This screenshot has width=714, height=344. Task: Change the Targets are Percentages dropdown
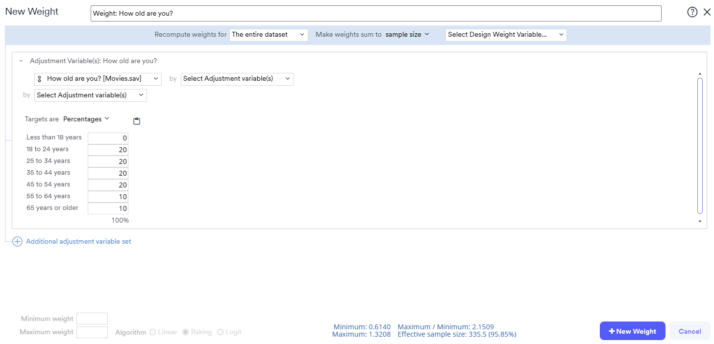point(86,119)
